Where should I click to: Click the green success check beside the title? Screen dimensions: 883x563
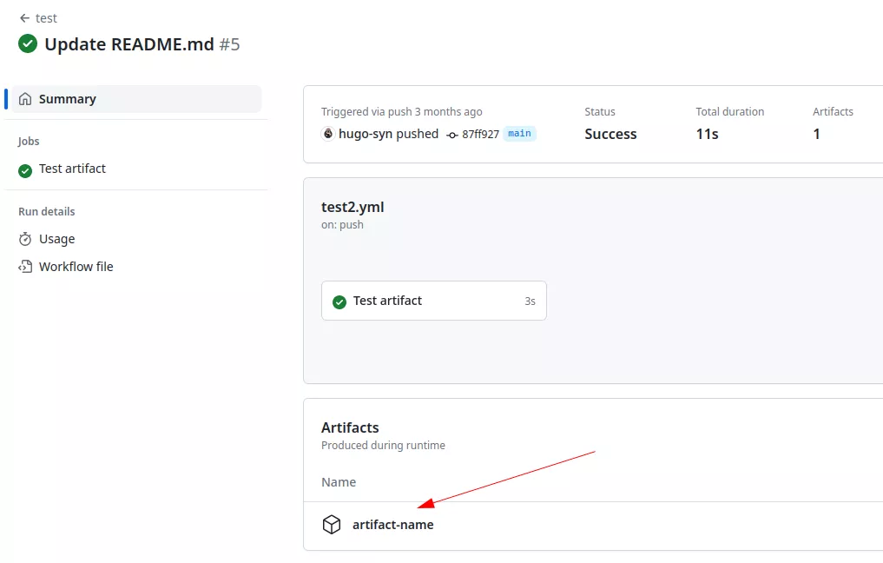28,43
